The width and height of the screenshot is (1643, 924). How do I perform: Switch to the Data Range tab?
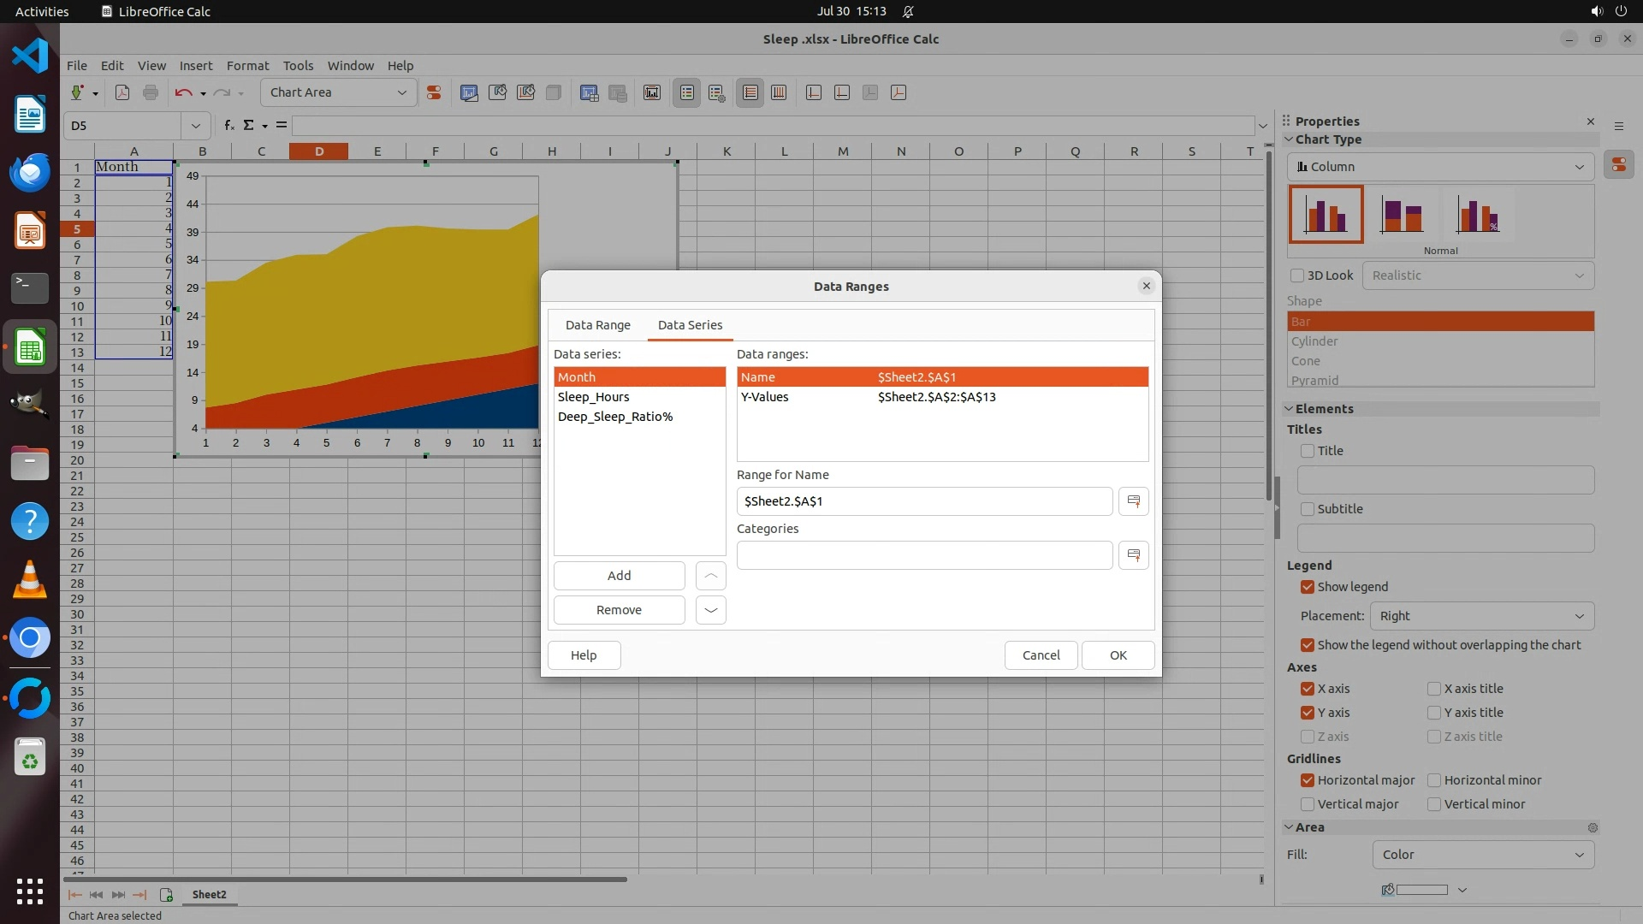597,325
